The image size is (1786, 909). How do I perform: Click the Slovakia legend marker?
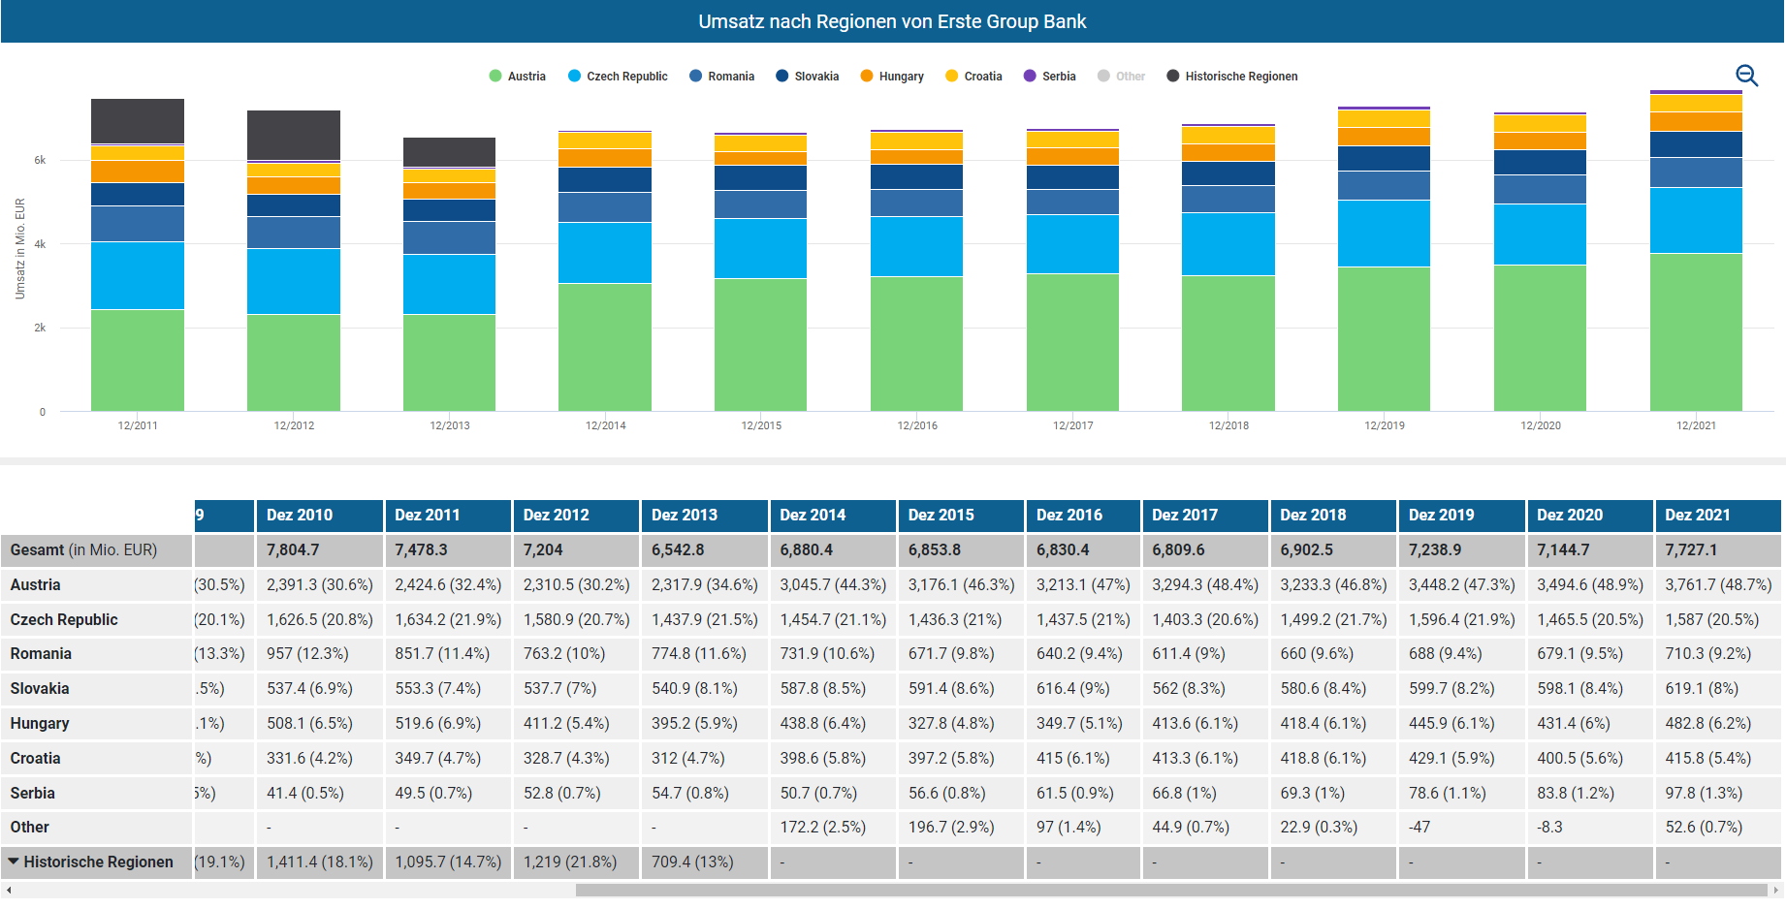click(x=782, y=77)
